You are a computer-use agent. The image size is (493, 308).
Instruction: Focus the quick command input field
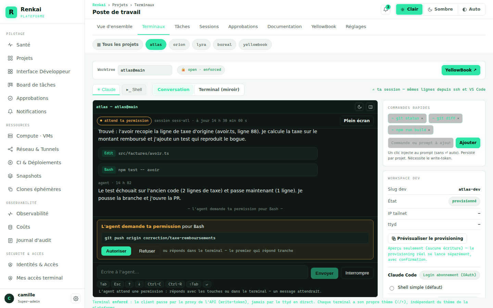click(x=421, y=143)
